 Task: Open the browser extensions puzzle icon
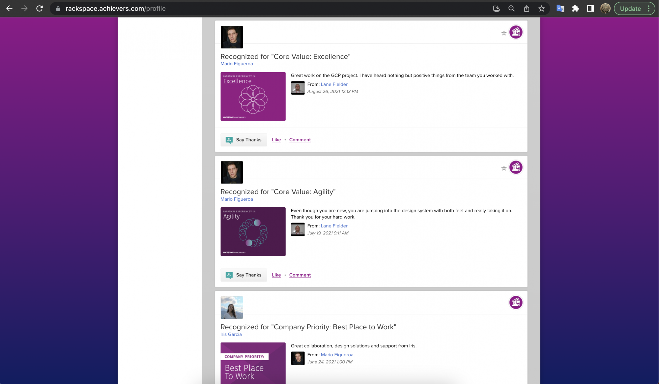point(575,9)
